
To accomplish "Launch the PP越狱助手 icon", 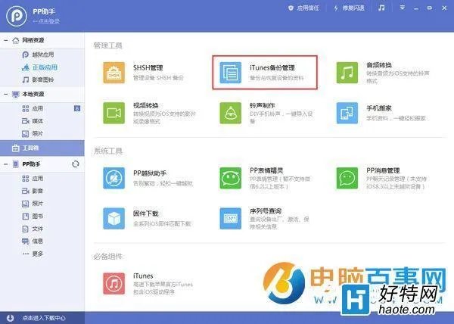I will 113,178.
